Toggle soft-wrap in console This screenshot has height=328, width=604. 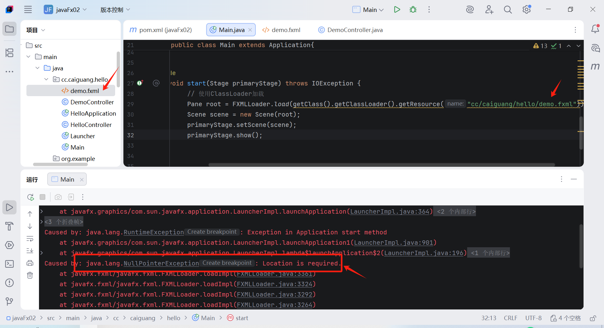pyautogui.click(x=30, y=239)
